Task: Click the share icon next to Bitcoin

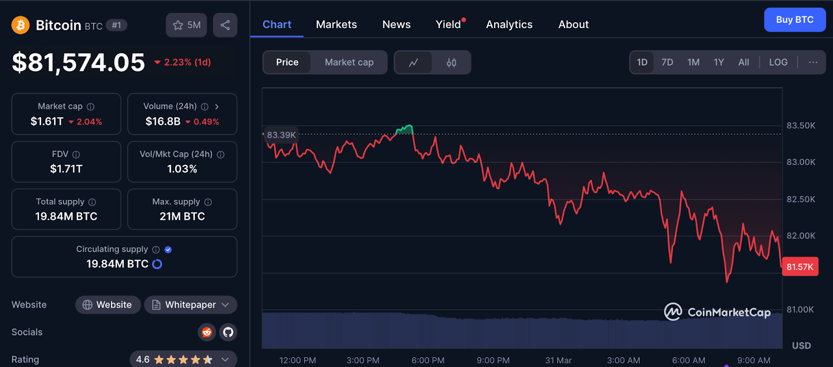Action: 225,25
